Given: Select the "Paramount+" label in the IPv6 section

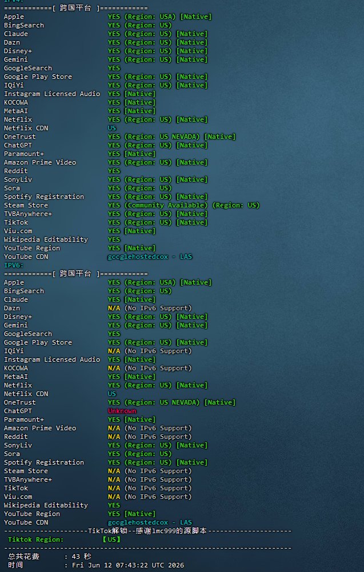Looking at the screenshot, I should 23,419.
